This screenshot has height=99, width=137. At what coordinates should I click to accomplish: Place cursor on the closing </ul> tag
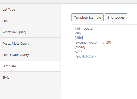[92, 56]
